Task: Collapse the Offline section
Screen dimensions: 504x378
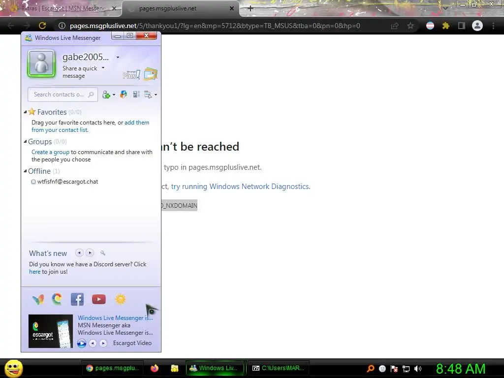Action: (26, 171)
